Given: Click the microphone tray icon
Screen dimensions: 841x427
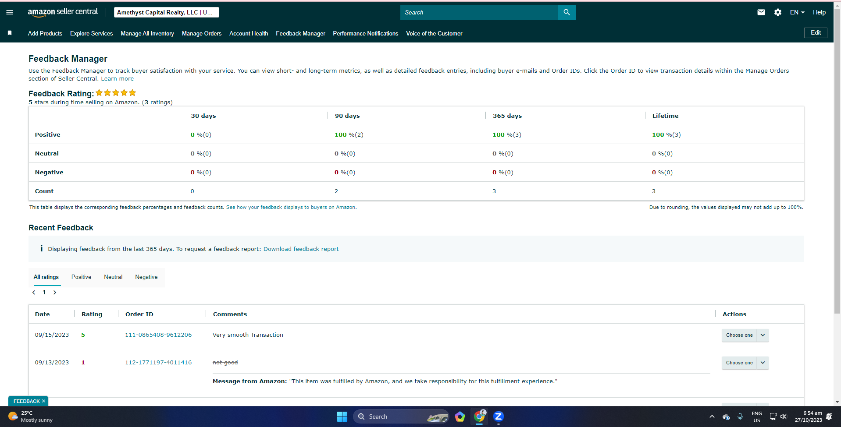Looking at the screenshot, I should (740, 416).
